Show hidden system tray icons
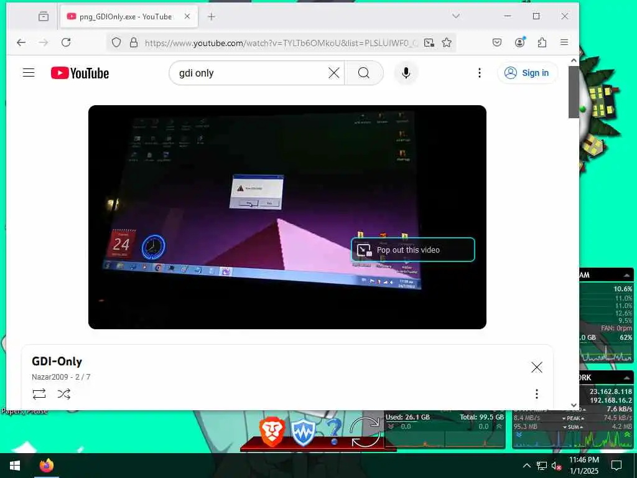Screen dimensions: 637x478 (526, 466)
